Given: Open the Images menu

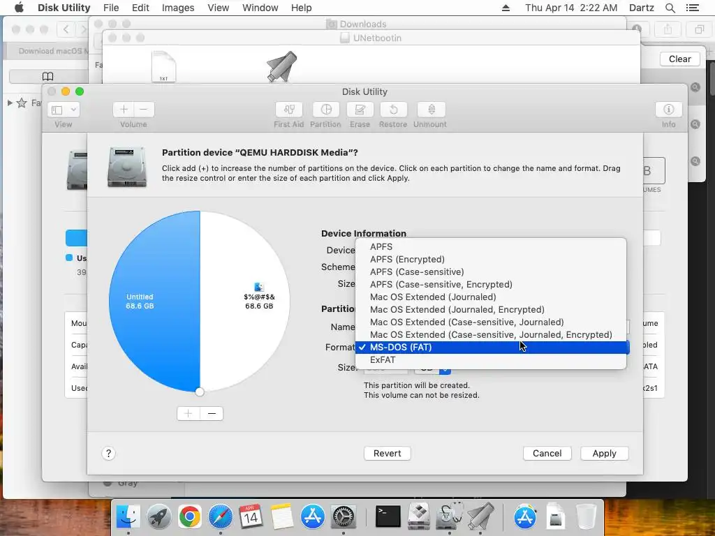Looking at the screenshot, I should (x=178, y=8).
